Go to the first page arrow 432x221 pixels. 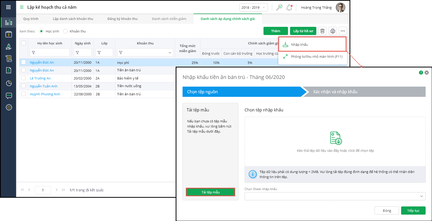coord(22,190)
